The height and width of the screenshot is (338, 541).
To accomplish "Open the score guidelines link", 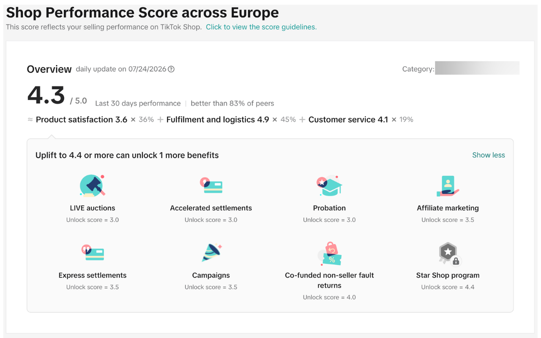I will [261, 27].
